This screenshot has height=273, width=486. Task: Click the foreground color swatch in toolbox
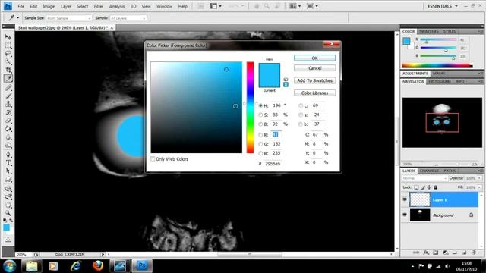(x=6, y=227)
